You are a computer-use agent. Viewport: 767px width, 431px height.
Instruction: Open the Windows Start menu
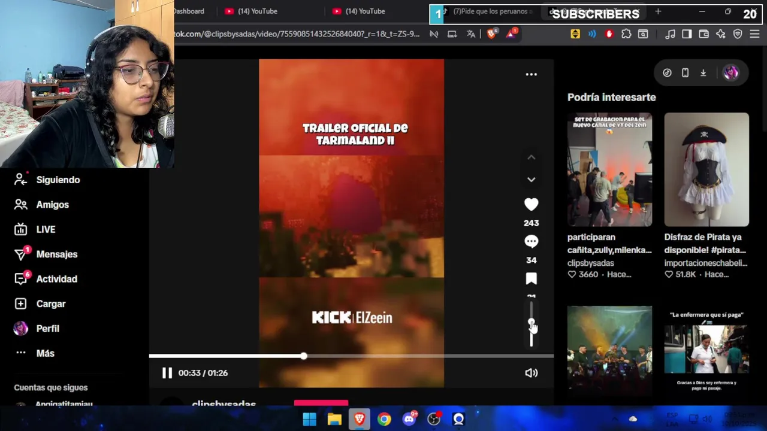[309, 419]
